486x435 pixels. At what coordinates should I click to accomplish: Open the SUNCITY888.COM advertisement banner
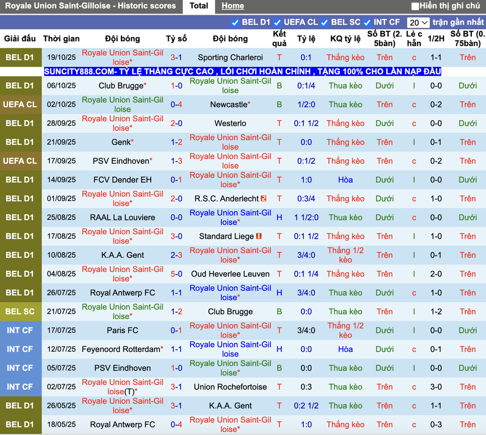(242, 72)
